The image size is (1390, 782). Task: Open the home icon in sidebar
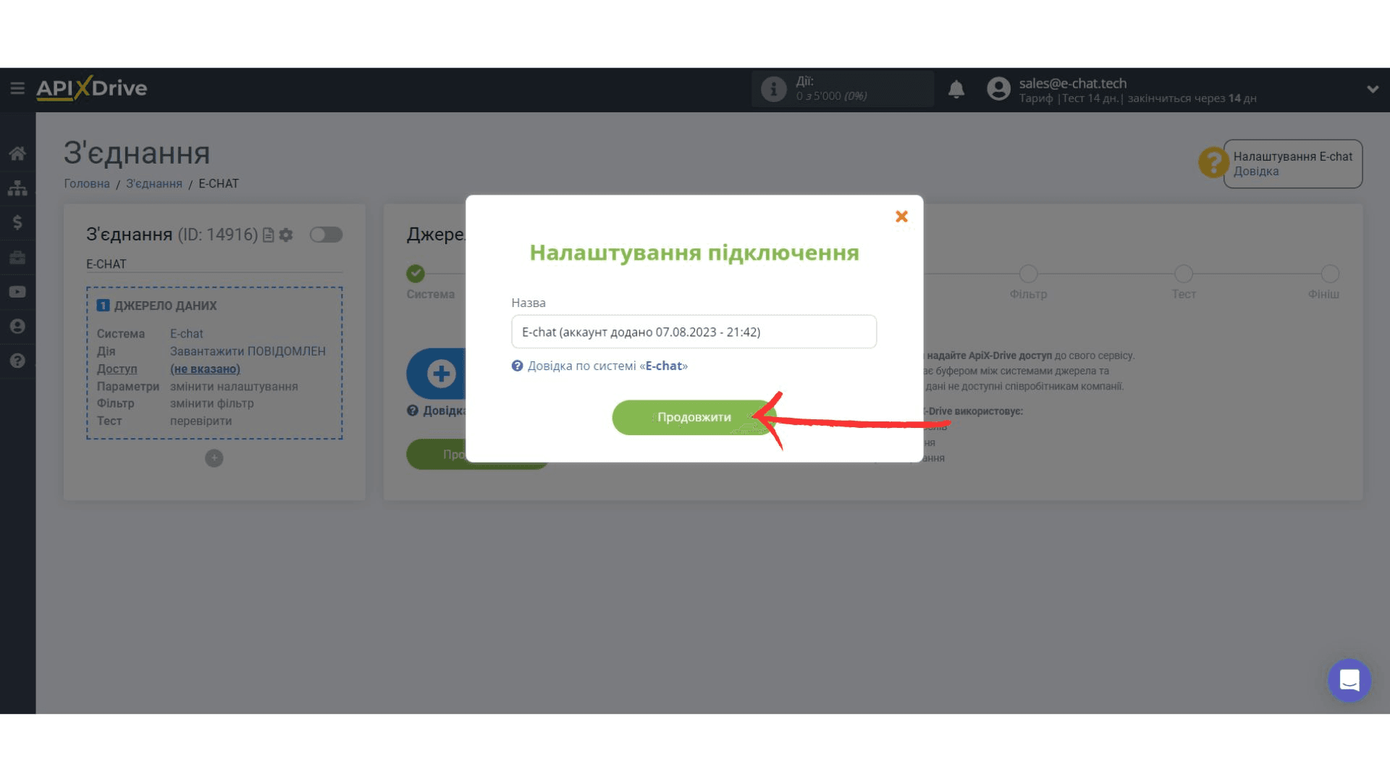tap(17, 154)
